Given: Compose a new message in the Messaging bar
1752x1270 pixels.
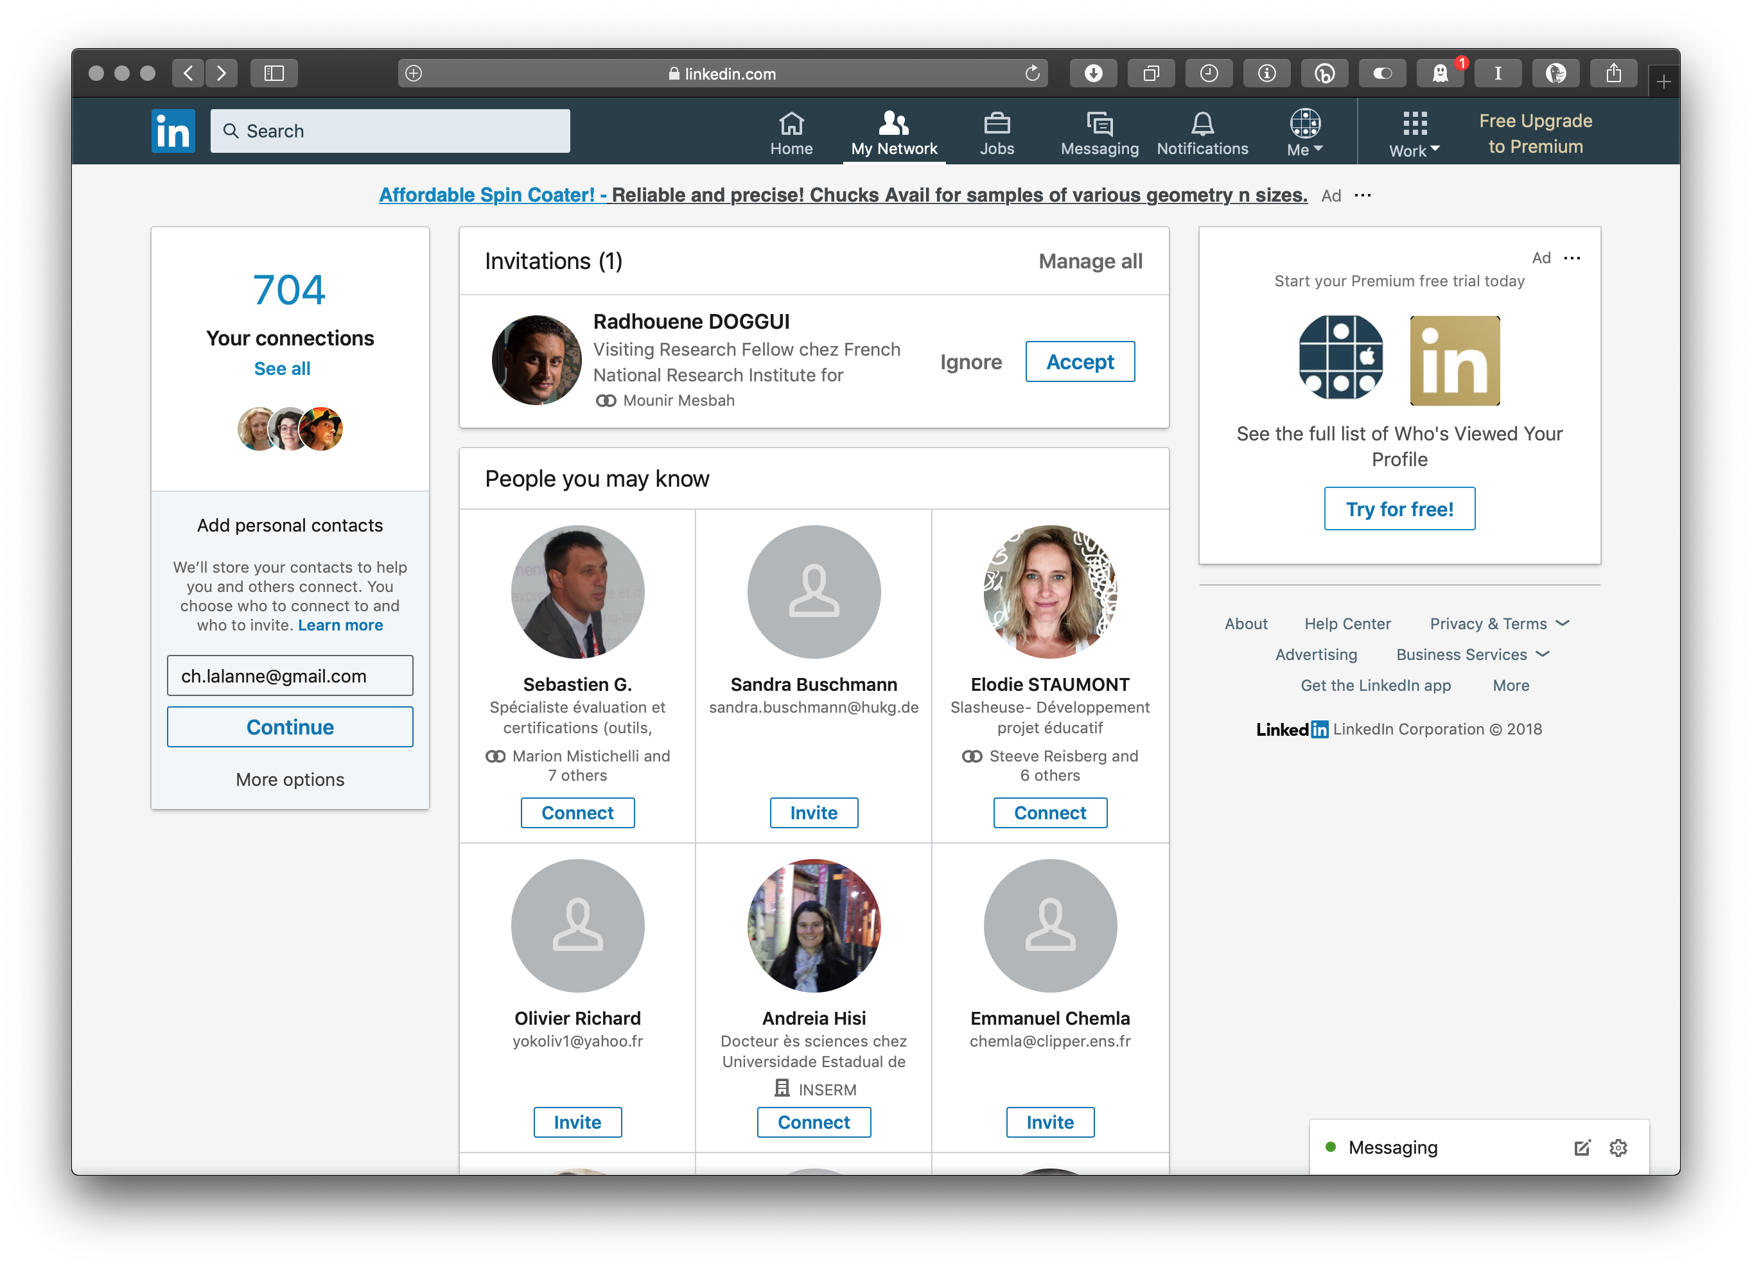Looking at the screenshot, I should [1581, 1148].
